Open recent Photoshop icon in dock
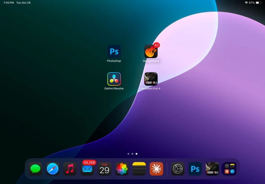 pyautogui.click(x=195, y=169)
